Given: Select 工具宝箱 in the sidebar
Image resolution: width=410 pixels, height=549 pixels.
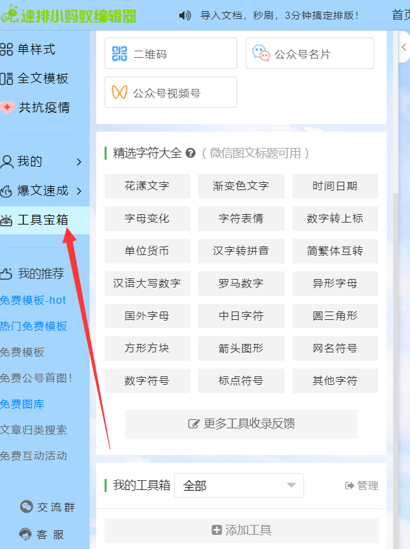Looking at the screenshot, I should tap(44, 220).
